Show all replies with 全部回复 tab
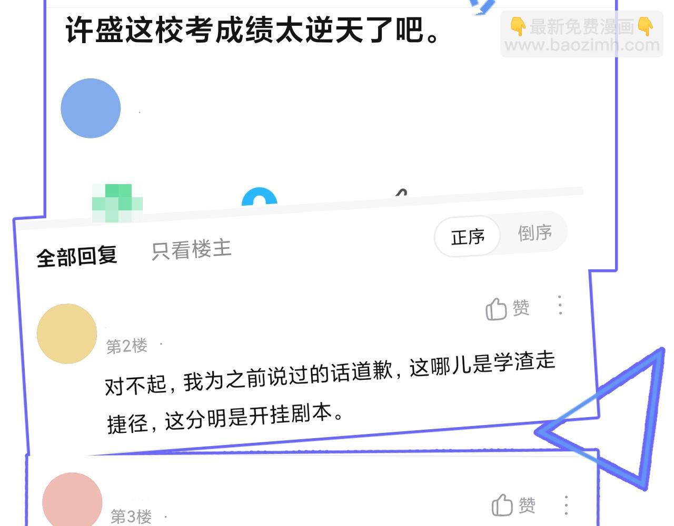Viewport: 674px width, 526px height. point(77,257)
